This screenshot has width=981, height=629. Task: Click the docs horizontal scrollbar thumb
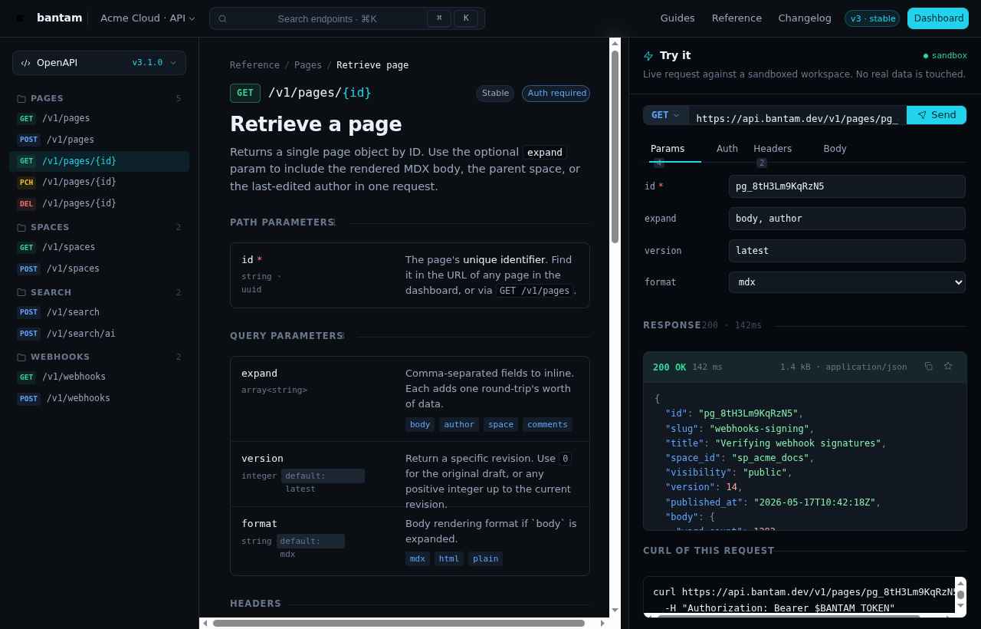(x=399, y=623)
